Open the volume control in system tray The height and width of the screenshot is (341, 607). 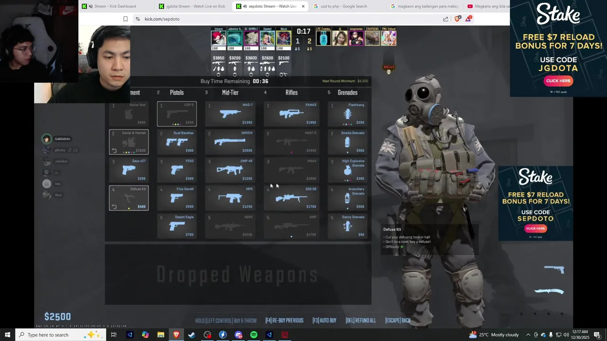(566, 335)
